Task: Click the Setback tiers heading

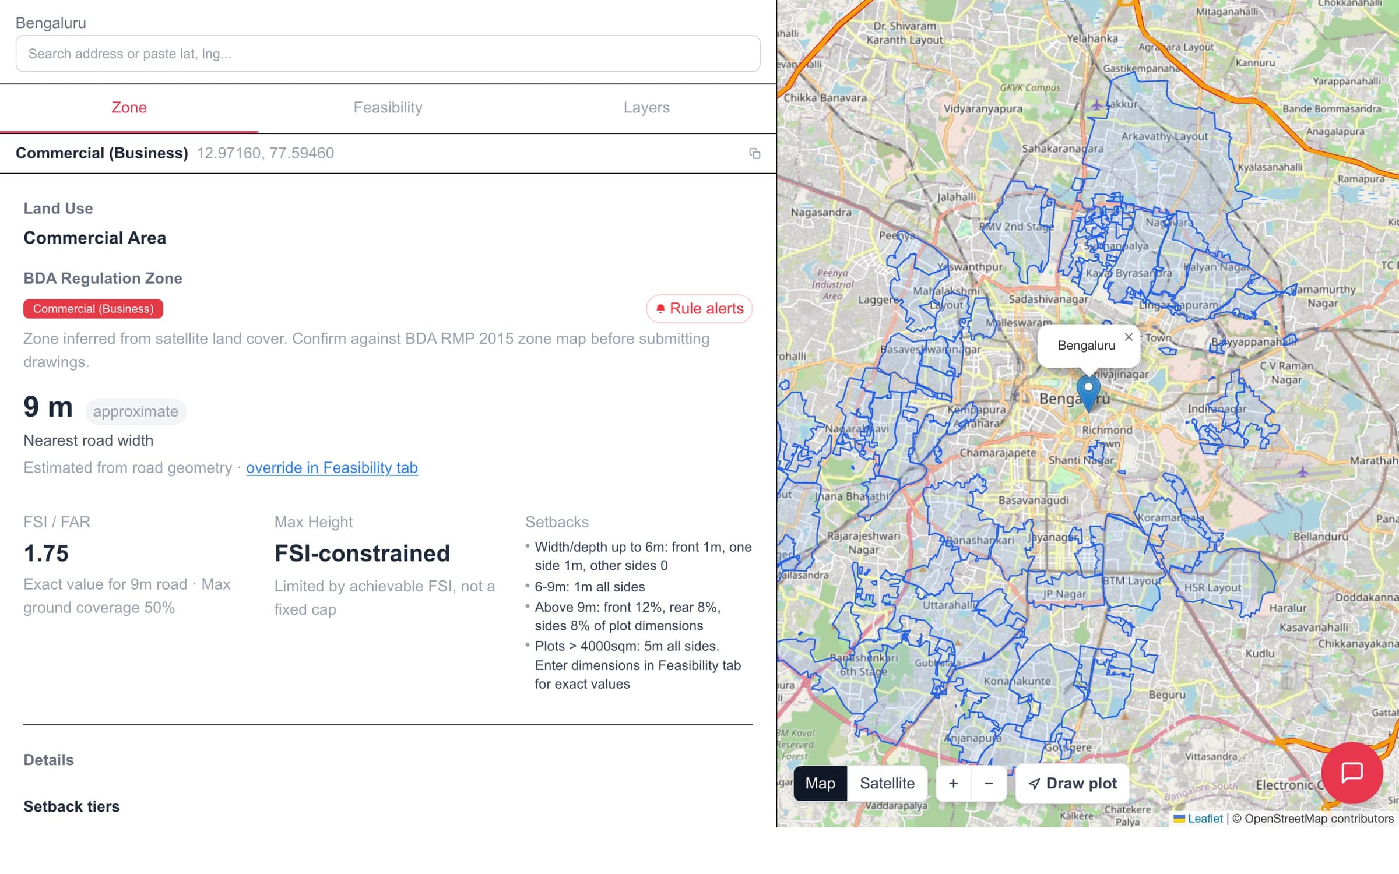Action: 71,806
